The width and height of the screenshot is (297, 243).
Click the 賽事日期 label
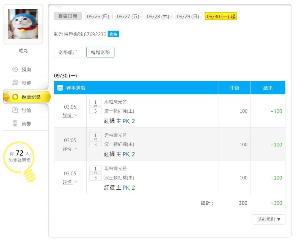[x=68, y=16]
